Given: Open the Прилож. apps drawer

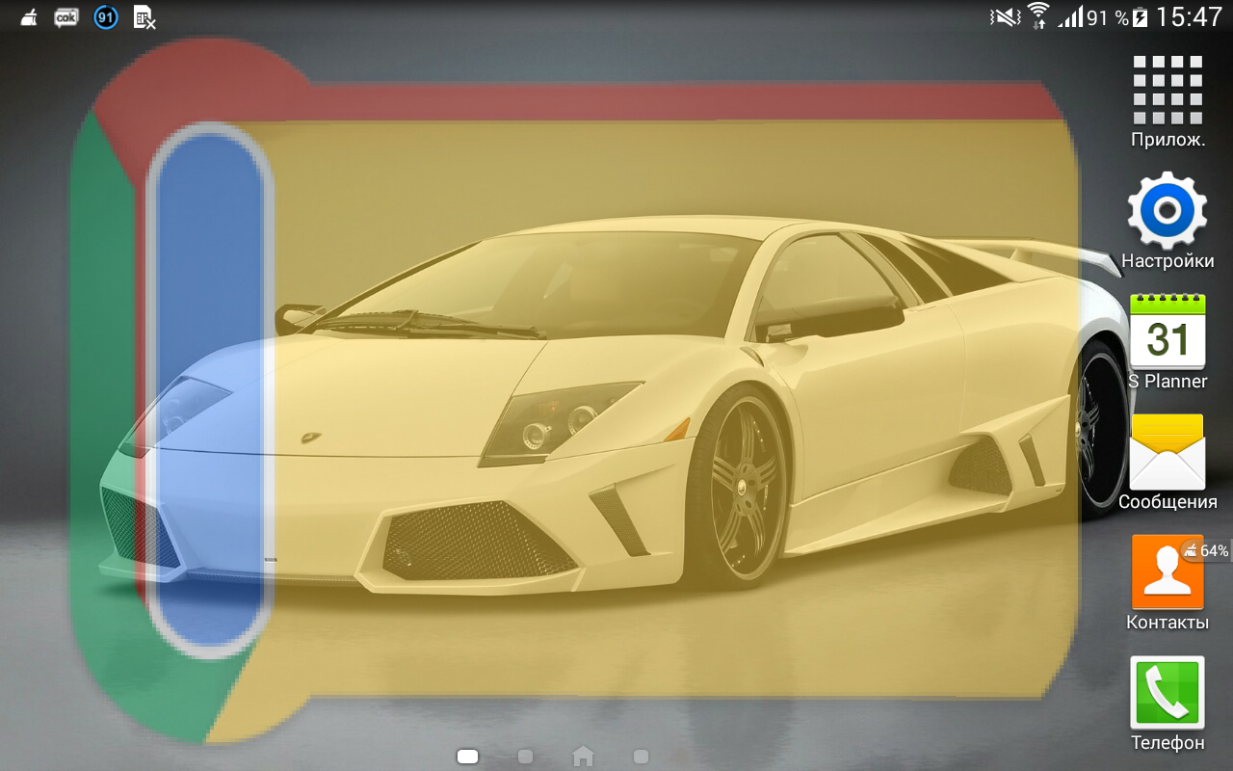Looking at the screenshot, I should pyautogui.click(x=1167, y=100).
